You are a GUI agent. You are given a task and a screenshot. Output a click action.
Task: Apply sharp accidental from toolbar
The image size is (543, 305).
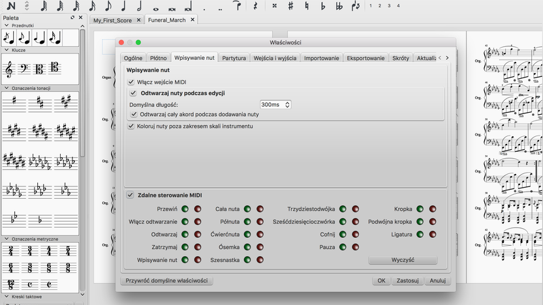pyautogui.click(x=290, y=5)
